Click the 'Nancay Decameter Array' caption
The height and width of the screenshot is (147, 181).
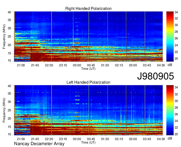coord(39,144)
